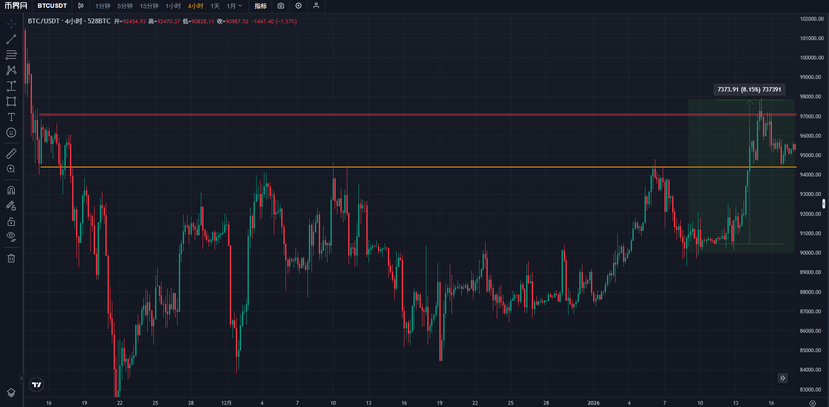Open time axis settings gear at bottom right
Screen dimensions: 829x407
813,403
